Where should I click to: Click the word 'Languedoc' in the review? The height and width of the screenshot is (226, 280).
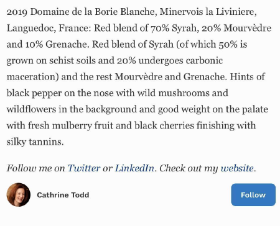[31, 28]
